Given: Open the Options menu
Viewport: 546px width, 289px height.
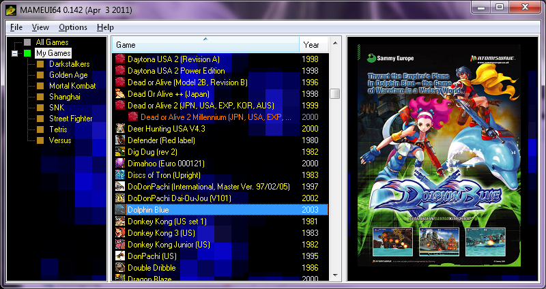Looking at the screenshot, I should pos(73,27).
